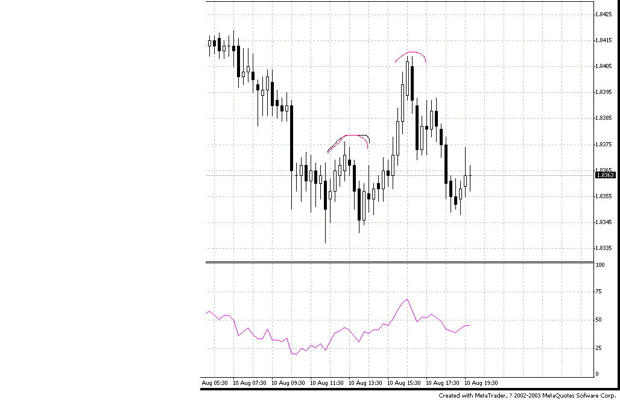The width and height of the screenshot is (620, 400).
Task: Click the 1.8335 price axis label
Action: [604, 248]
